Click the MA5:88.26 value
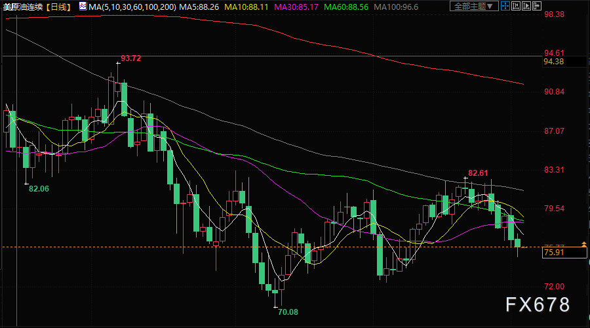This screenshot has height=328, width=590. pyautogui.click(x=199, y=7)
